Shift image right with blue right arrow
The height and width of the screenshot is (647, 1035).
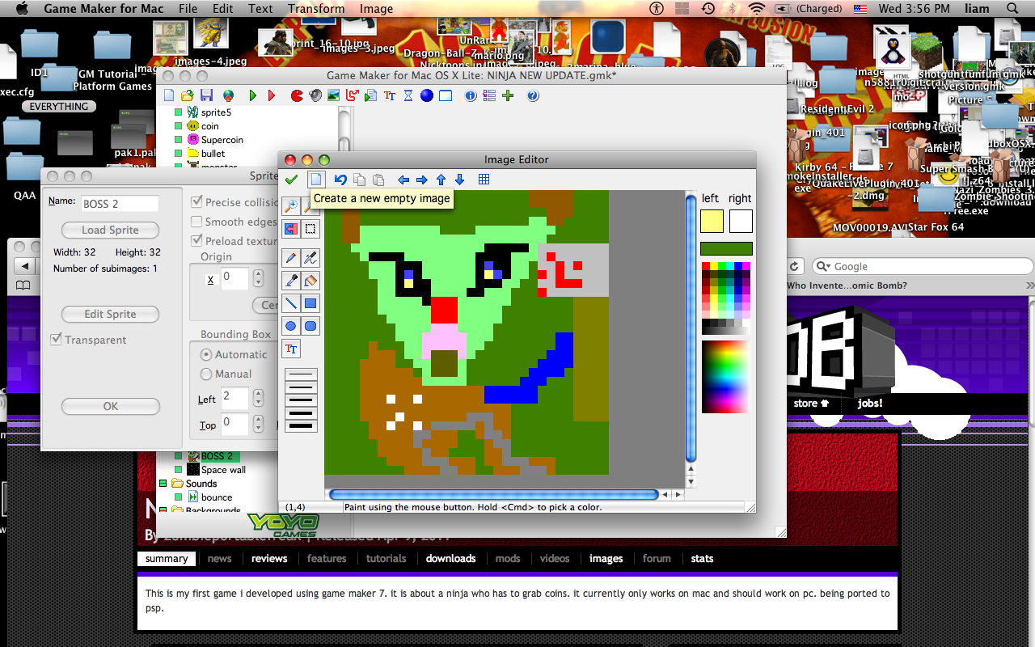(421, 180)
